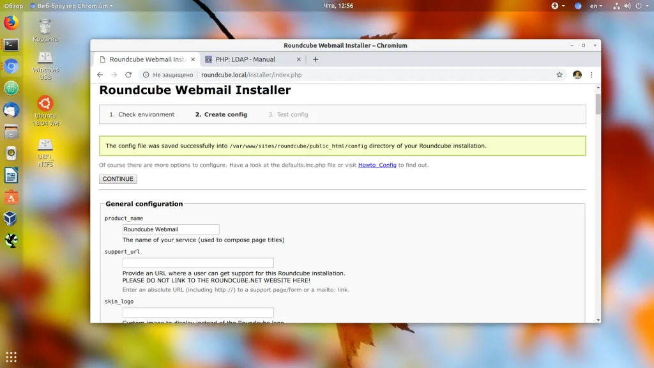Open the Atom editor from the dock
The width and height of the screenshot is (654, 368).
coord(11,88)
